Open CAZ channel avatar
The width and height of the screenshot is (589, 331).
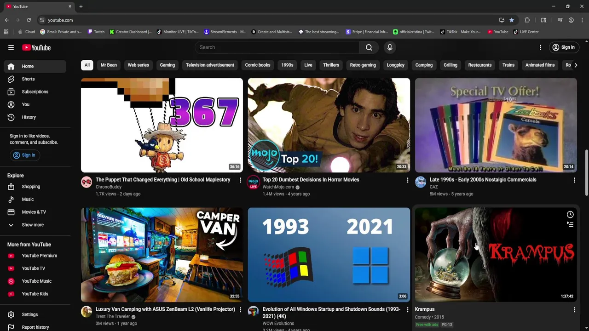421,182
